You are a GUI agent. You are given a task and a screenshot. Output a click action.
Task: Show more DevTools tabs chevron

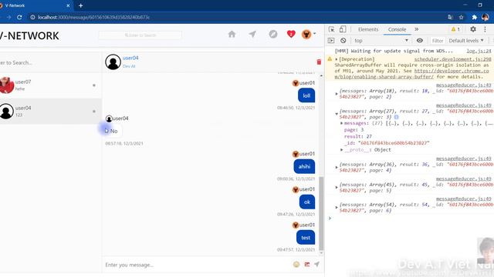[x=417, y=29]
